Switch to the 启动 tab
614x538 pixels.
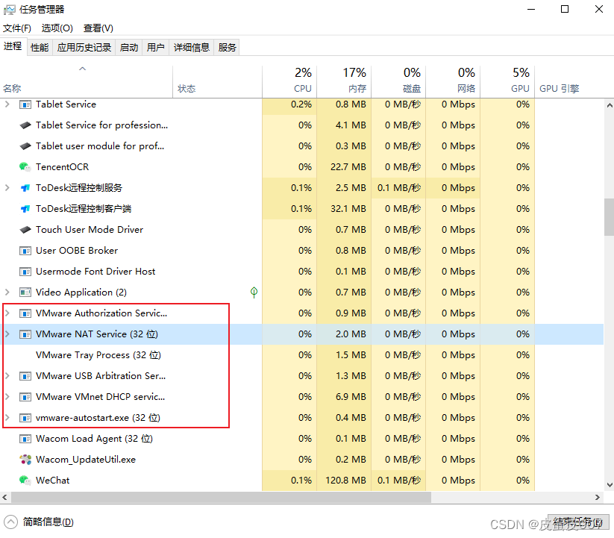(129, 47)
